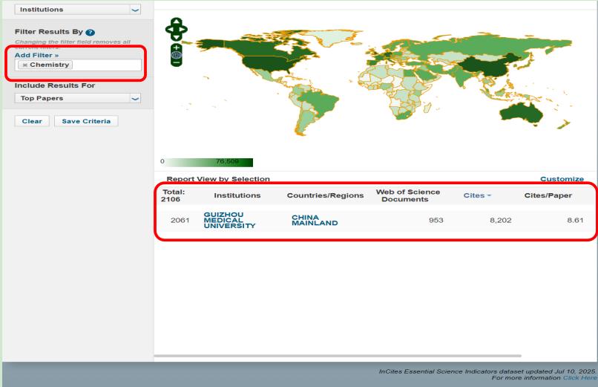The height and width of the screenshot is (387, 598).
Task: Click the cites per paper value 8.61
Action: point(575,220)
